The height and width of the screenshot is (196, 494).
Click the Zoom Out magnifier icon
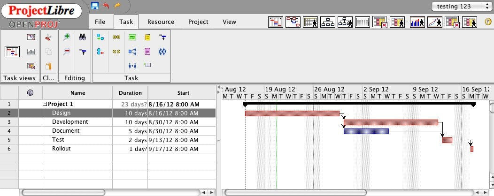(x=67, y=52)
